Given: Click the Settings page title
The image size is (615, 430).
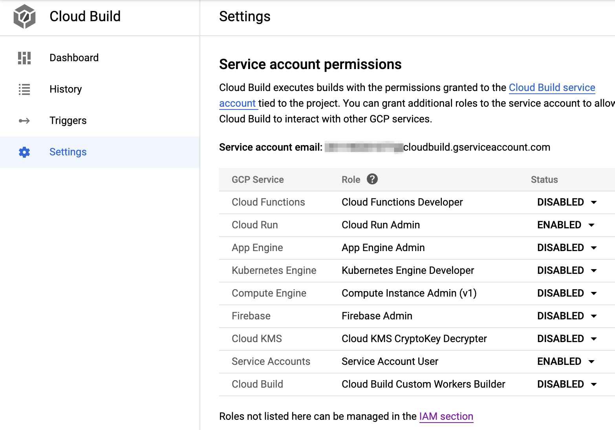Looking at the screenshot, I should point(245,16).
